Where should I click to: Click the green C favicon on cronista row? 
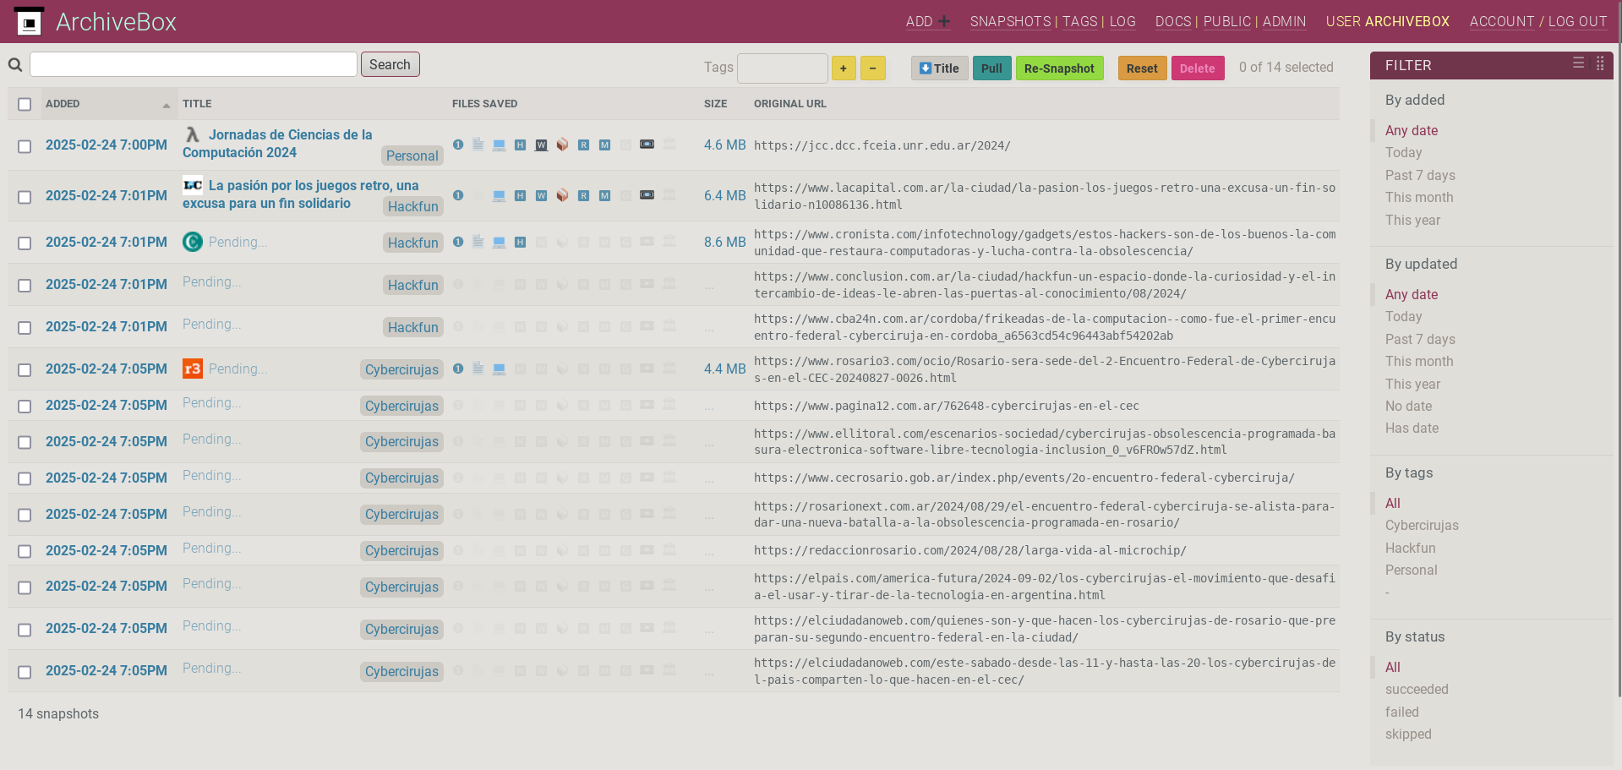click(x=193, y=242)
